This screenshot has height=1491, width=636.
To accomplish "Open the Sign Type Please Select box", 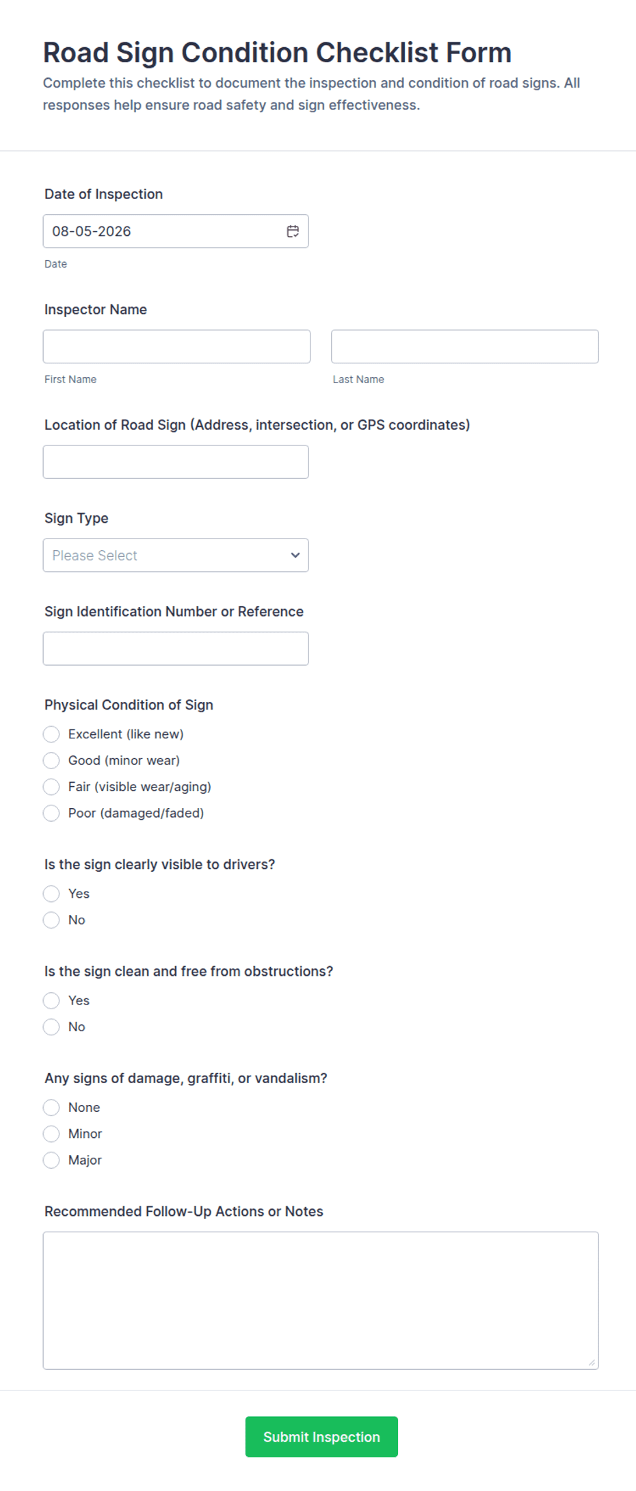I will click(176, 555).
